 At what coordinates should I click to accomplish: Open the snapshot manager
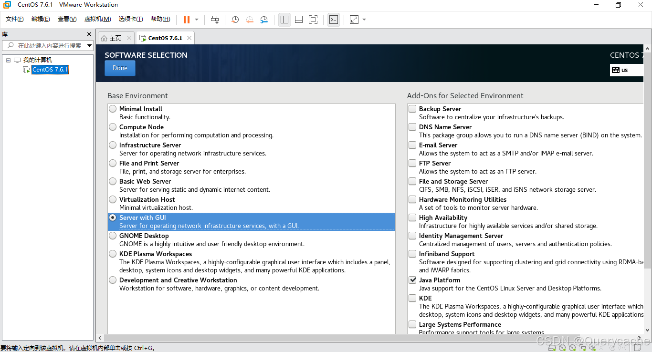point(264,20)
